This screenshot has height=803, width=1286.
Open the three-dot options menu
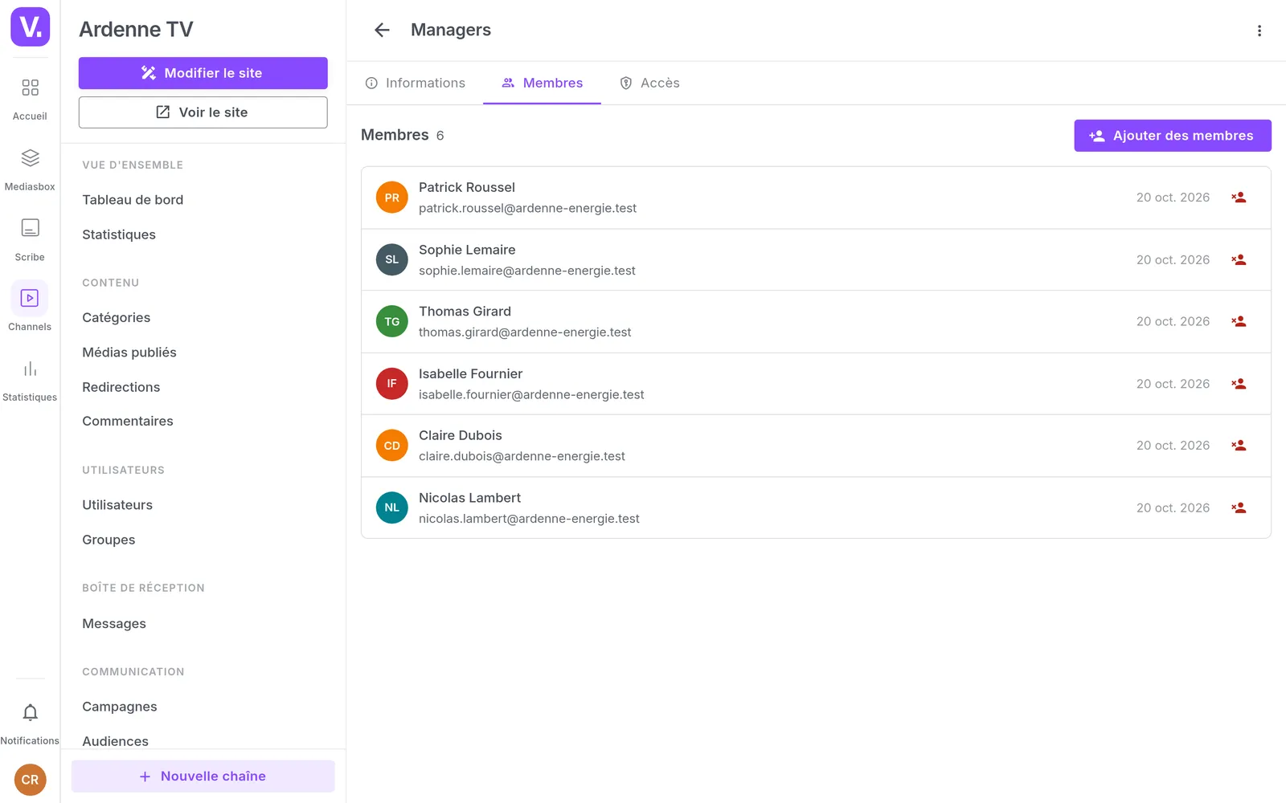[1259, 31]
